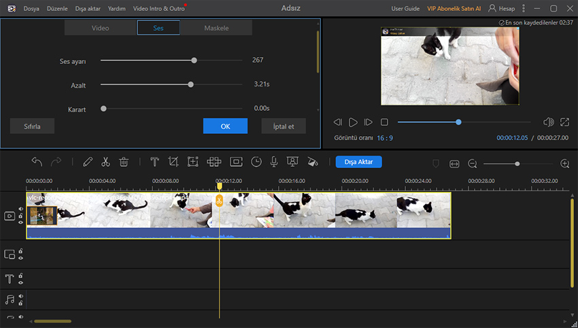
Task: Click the İptal et button
Action: click(x=284, y=126)
